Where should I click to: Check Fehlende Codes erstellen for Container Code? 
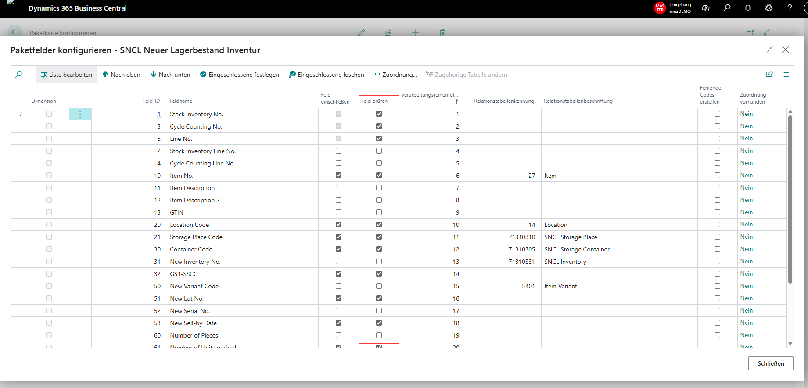point(717,249)
